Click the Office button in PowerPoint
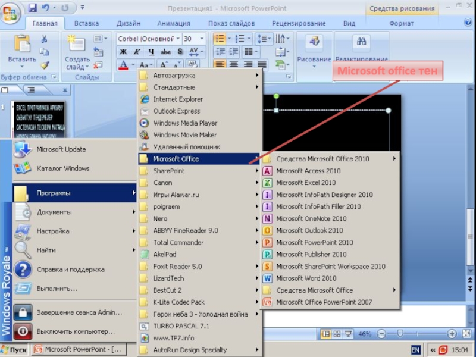This screenshot has width=476, height=357. click(x=11, y=12)
